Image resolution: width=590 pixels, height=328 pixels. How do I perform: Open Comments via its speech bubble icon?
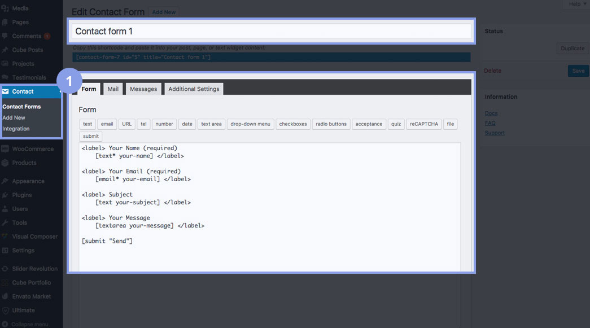[5, 36]
